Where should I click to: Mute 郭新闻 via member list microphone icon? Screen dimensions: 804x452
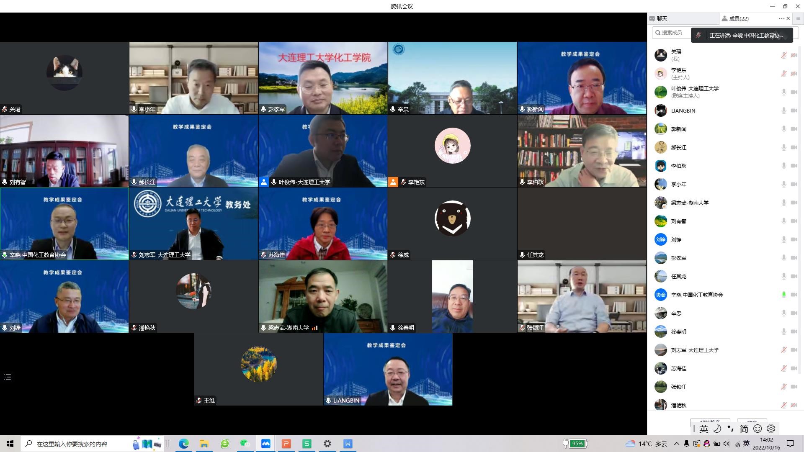pyautogui.click(x=783, y=129)
